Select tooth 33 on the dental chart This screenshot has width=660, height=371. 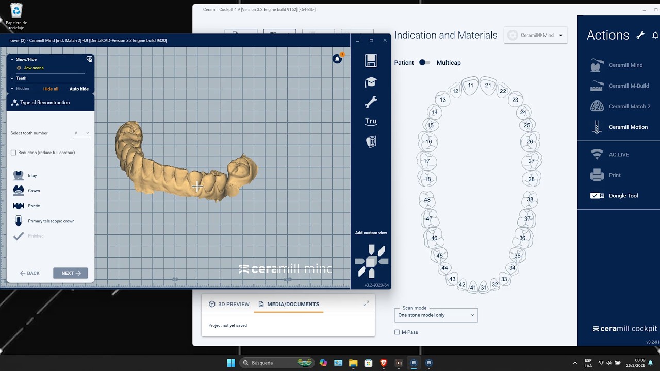tap(504, 279)
